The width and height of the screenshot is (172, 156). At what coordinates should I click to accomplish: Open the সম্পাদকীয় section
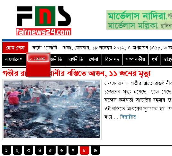point(135,60)
